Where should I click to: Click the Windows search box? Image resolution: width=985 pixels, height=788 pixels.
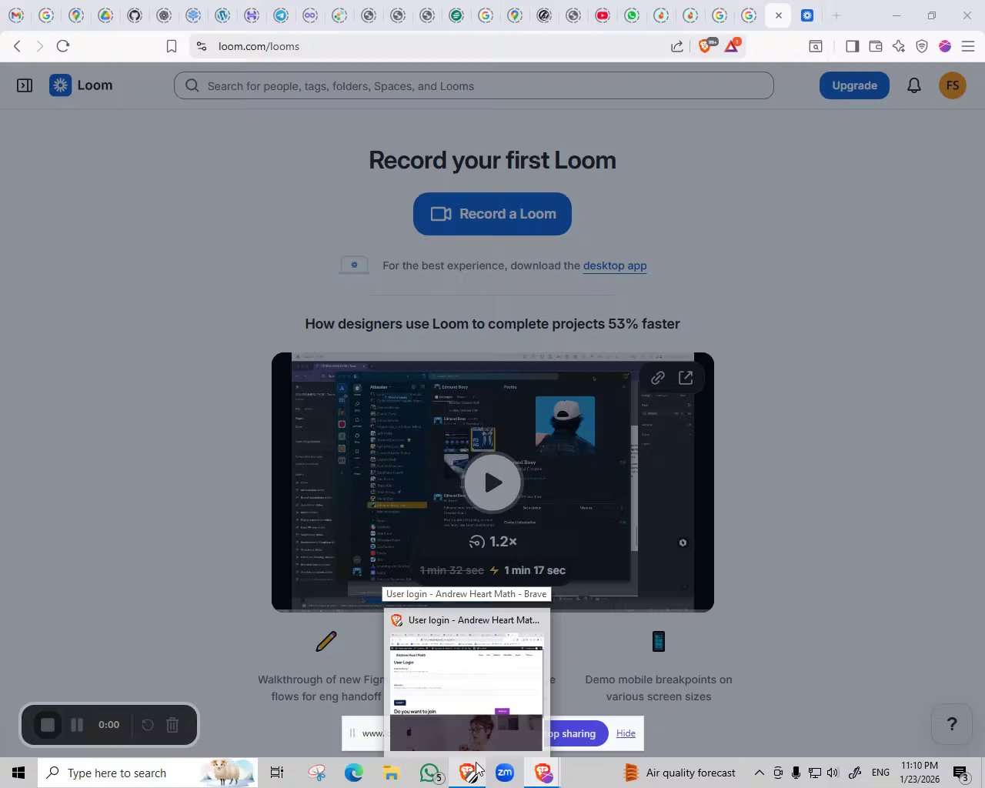(148, 773)
